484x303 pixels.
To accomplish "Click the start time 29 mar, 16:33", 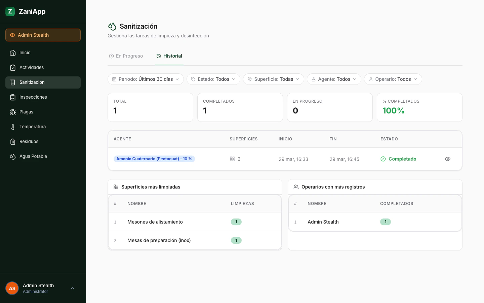I will 293,159.
